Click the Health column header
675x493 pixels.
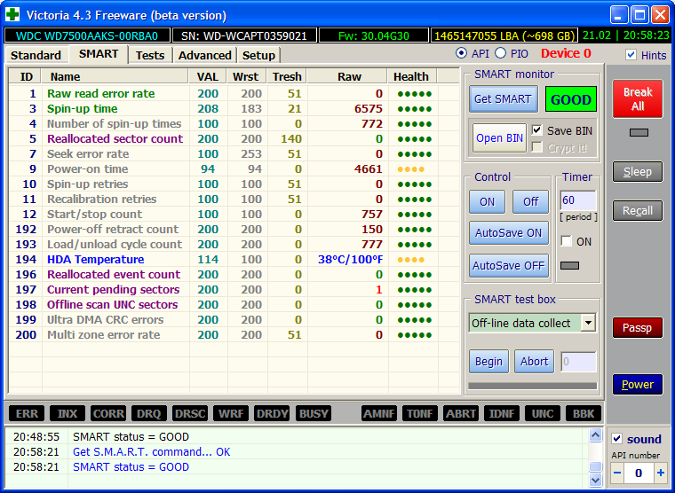tap(411, 76)
